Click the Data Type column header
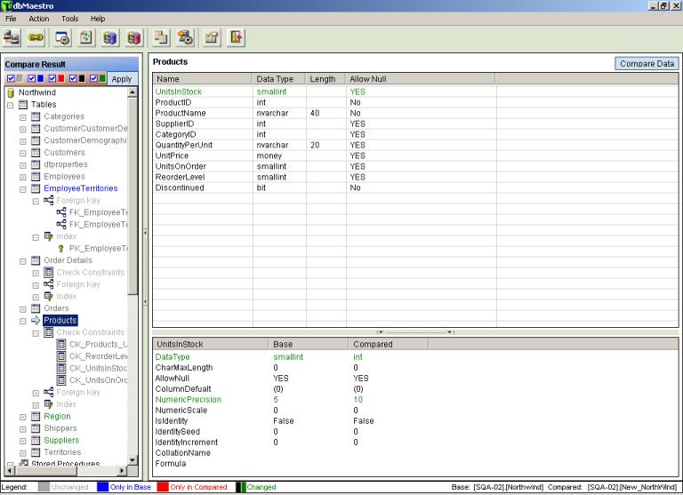The width and height of the screenshot is (683, 495). 278,79
